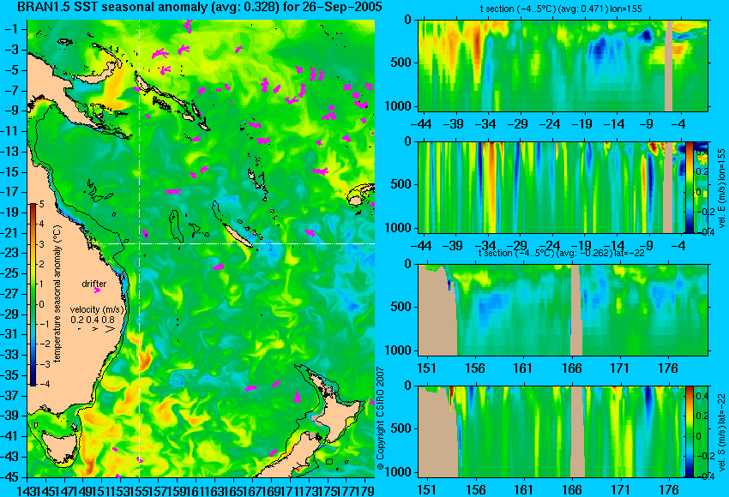The image size is (729, 497).
Task: Click the '-23' latitude tick on the map axis
Action: click(x=10, y=253)
